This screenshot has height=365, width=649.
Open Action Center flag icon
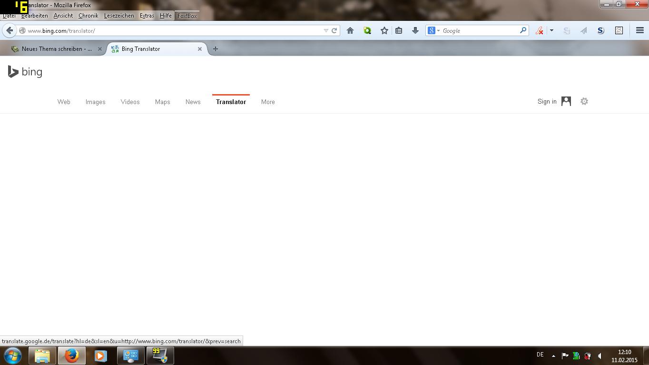[x=565, y=355]
